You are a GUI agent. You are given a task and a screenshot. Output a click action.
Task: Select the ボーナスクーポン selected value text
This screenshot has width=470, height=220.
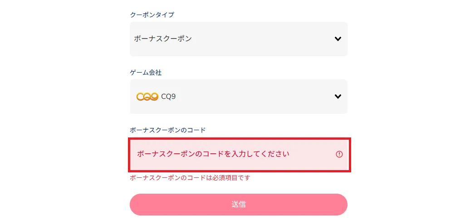(163, 39)
